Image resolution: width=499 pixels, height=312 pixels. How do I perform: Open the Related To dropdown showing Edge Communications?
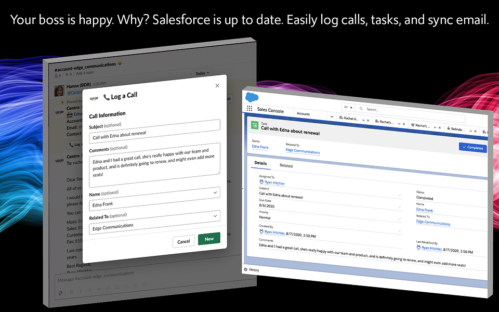(x=154, y=222)
